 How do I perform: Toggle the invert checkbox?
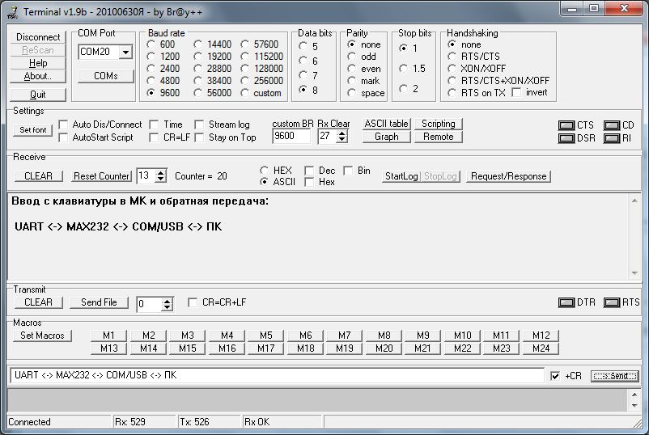pos(516,93)
